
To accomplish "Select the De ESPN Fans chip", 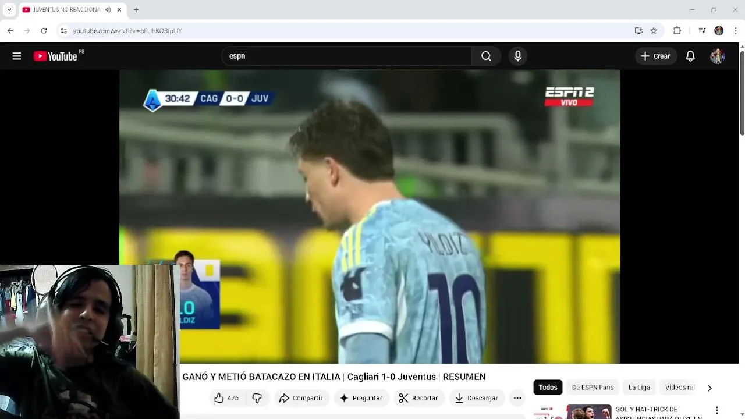I will click(x=593, y=388).
